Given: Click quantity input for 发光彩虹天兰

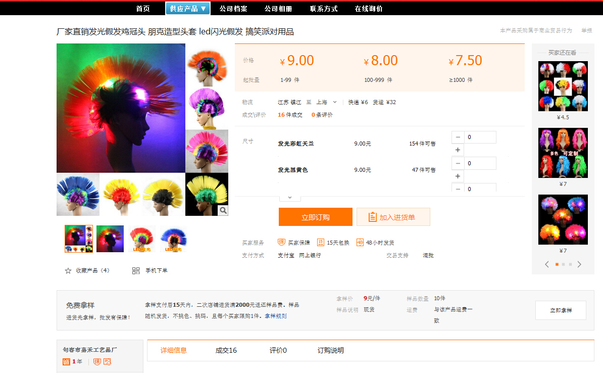Looking at the screenshot, I should [480, 137].
